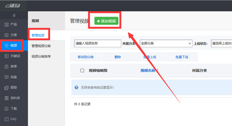The image size is (232, 126).
Task: Open 视频分类排序 submenu item
Action: click(x=41, y=56)
